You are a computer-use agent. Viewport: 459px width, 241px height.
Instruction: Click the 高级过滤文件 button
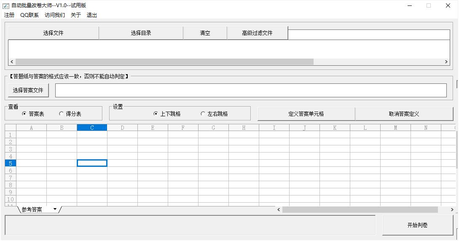click(257, 33)
